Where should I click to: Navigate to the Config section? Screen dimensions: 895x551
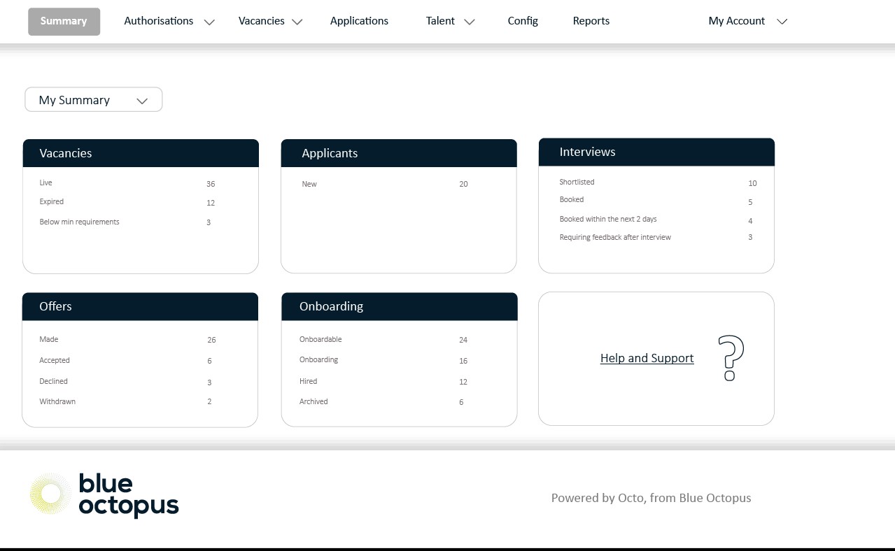click(x=522, y=21)
